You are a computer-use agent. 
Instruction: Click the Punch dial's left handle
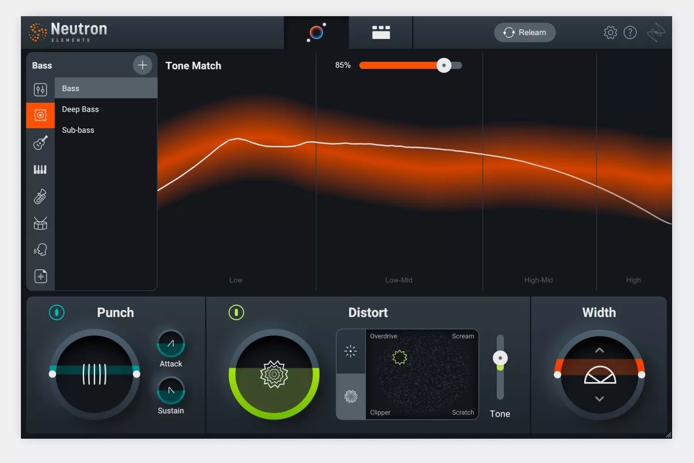click(52, 374)
